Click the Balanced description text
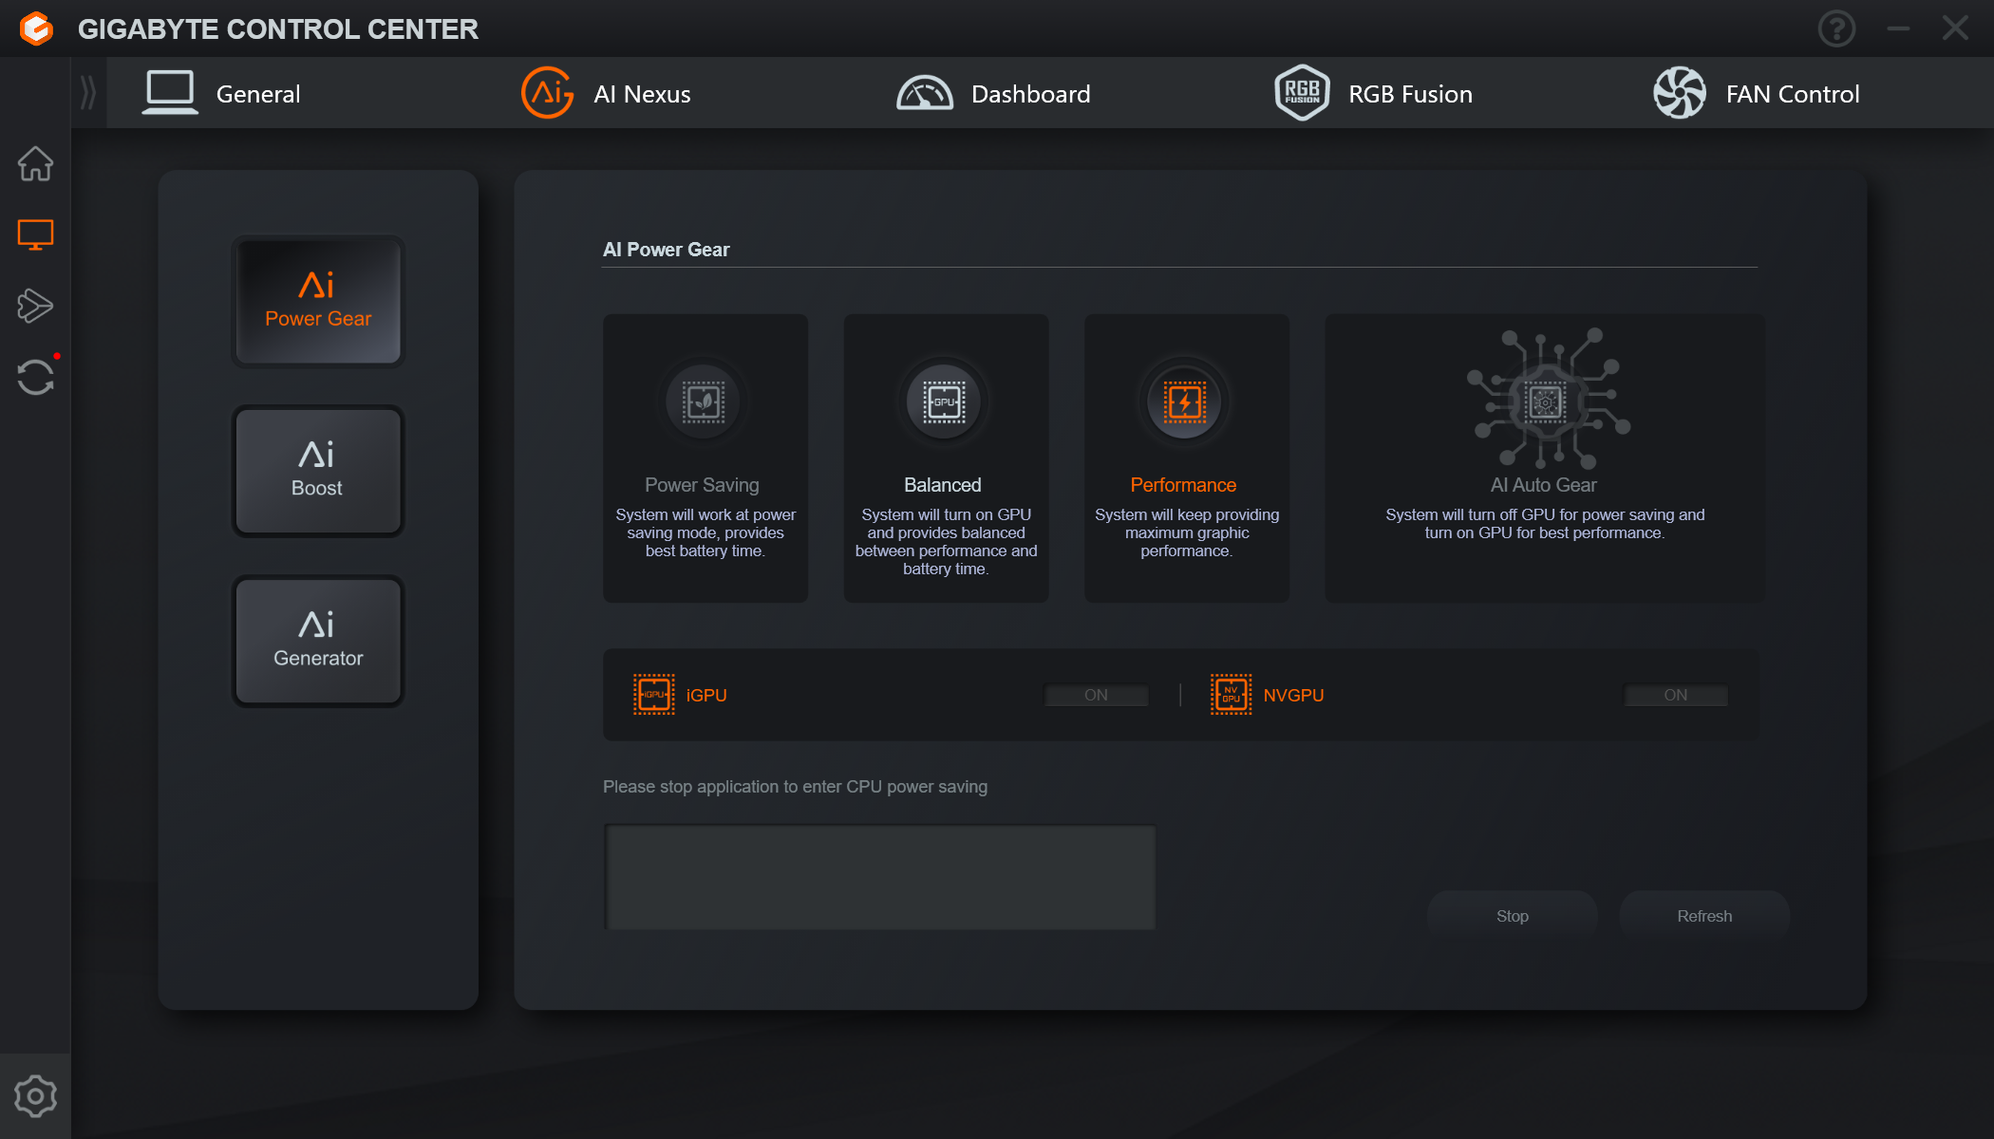The height and width of the screenshot is (1139, 1994). point(946,541)
